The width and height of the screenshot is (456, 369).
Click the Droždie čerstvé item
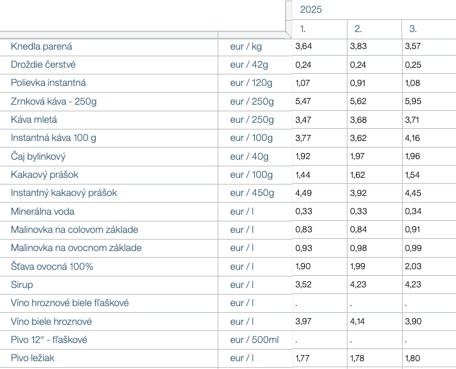pyautogui.click(x=43, y=65)
